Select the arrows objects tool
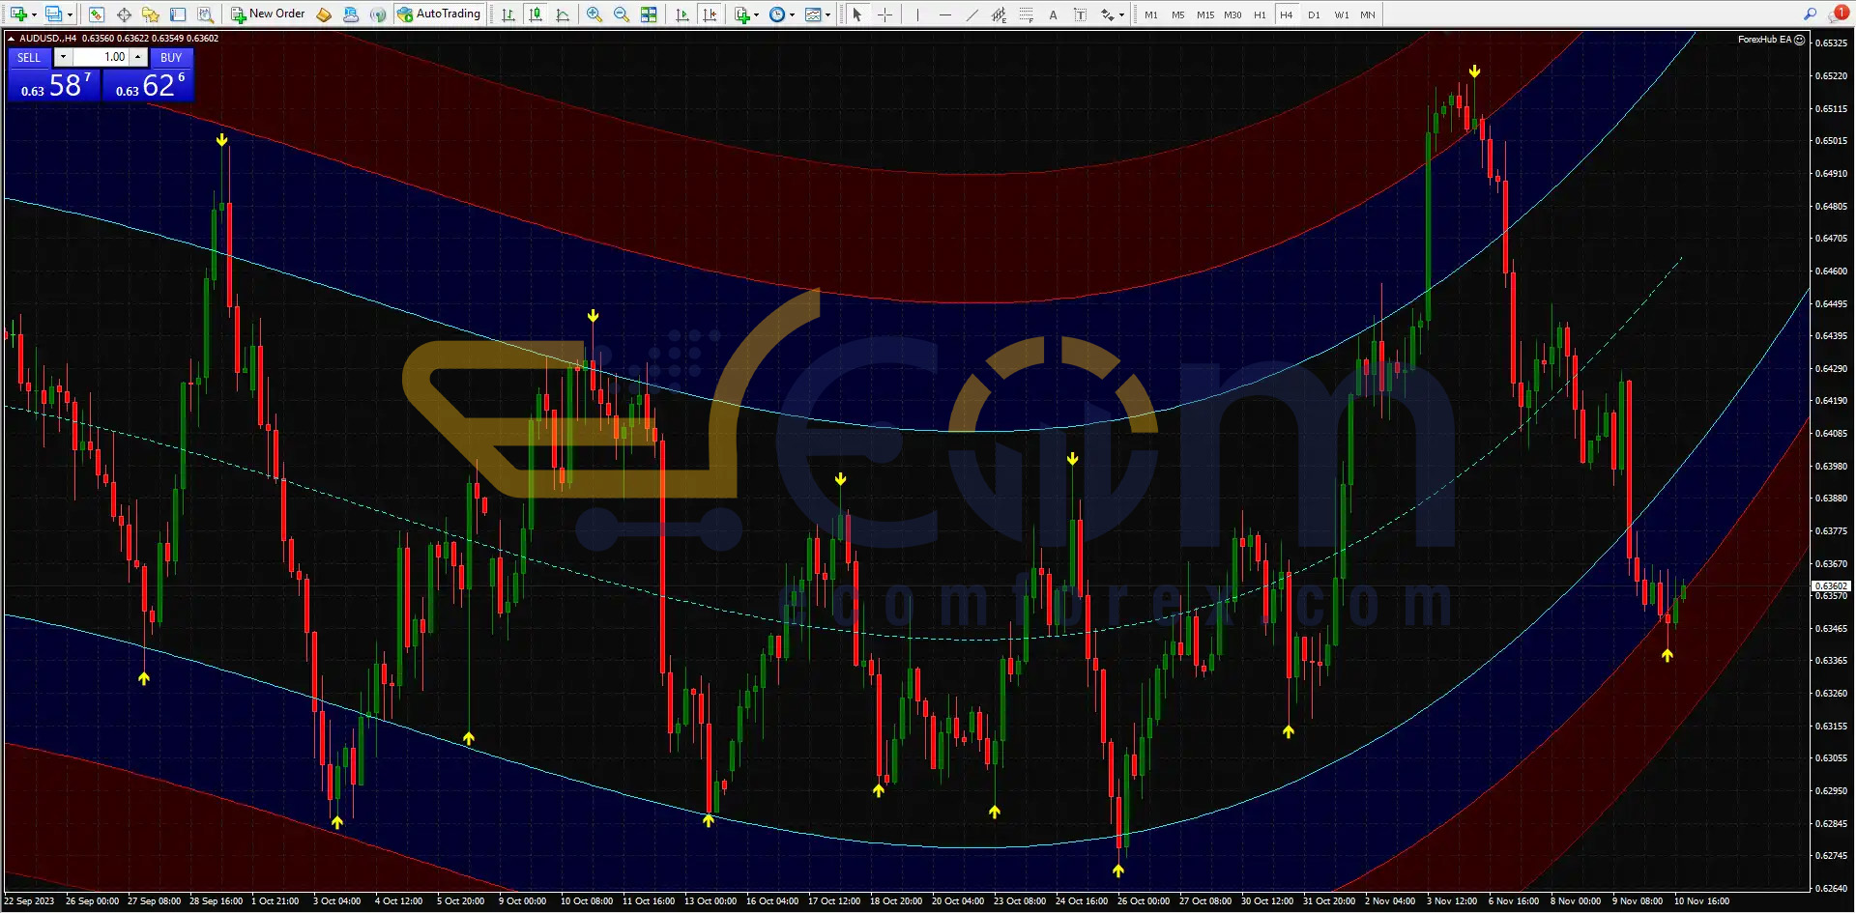The width and height of the screenshot is (1856, 913). point(1108,14)
